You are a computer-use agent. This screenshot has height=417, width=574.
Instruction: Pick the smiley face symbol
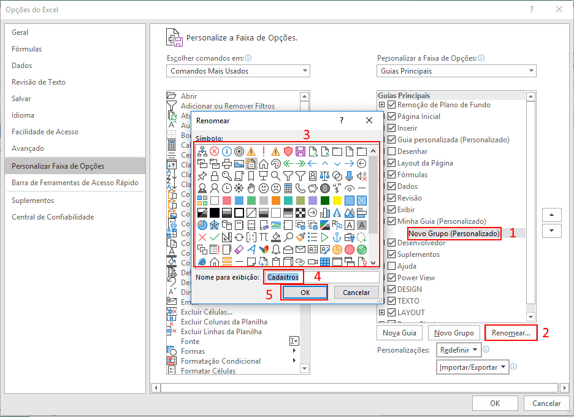click(264, 188)
